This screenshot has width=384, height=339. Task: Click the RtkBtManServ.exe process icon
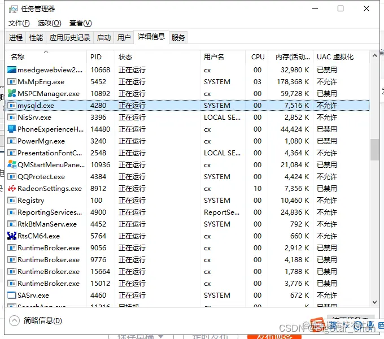(x=12, y=224)
